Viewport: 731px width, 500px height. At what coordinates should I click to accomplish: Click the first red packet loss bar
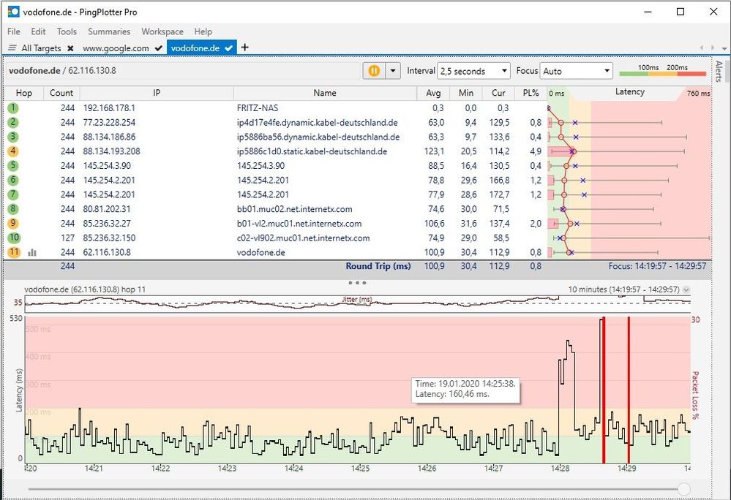pos(604,390)
